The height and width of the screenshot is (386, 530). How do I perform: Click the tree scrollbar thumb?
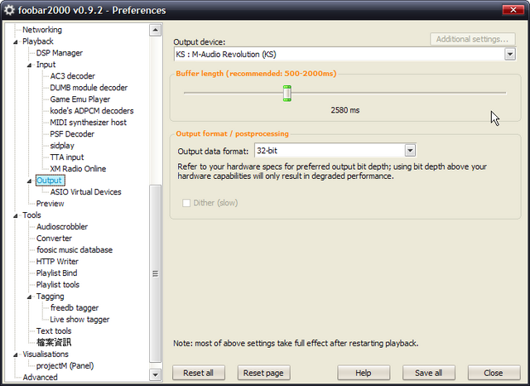(155, 274)
